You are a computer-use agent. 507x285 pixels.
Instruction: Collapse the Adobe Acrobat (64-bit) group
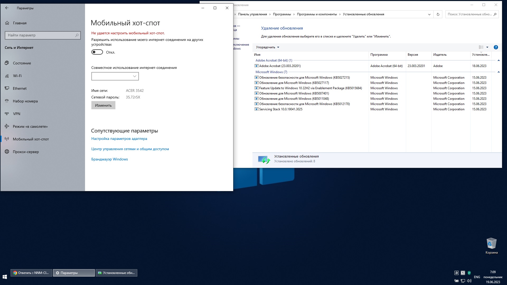pyautogui.click(x=499, y=60)
